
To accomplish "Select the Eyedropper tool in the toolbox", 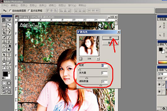I will pyautogui.click(x=9, y=64).
